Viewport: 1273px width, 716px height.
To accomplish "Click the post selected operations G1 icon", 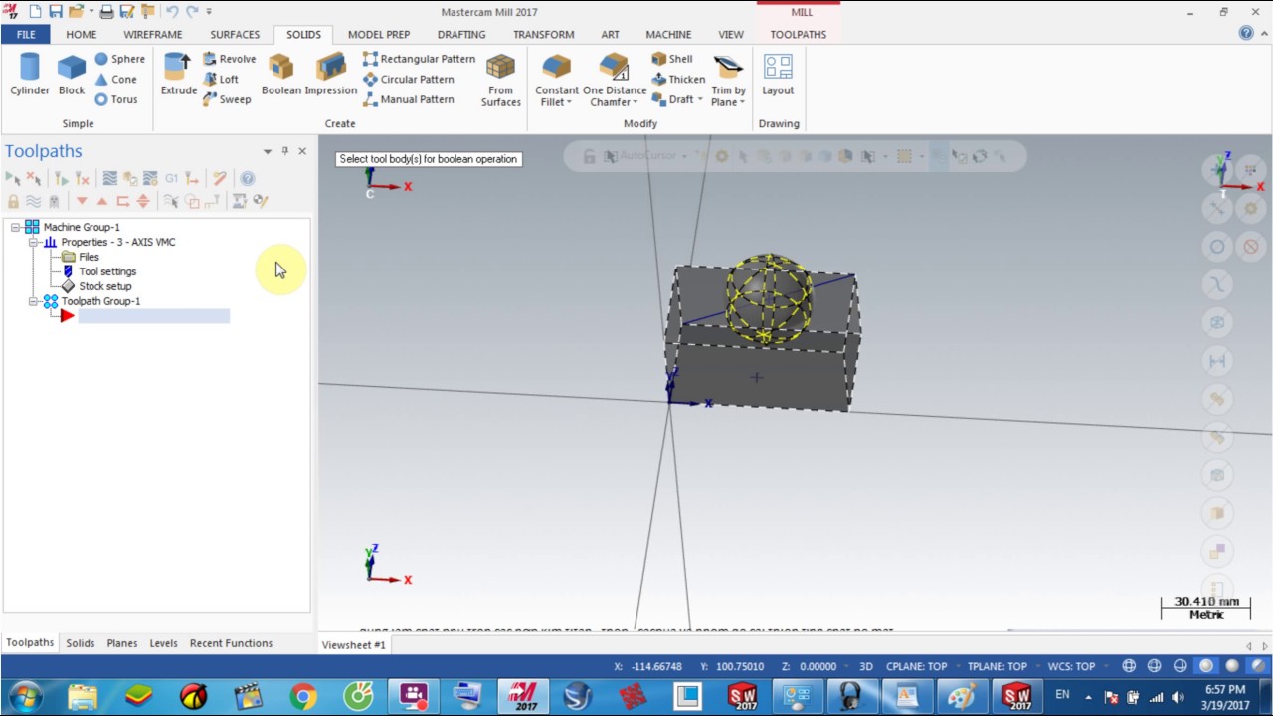I will coord(171,178).
